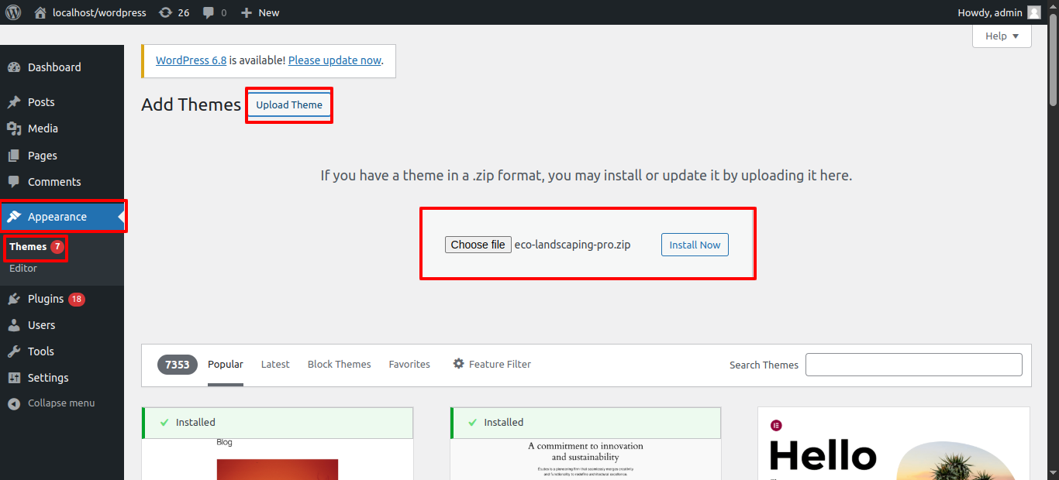Click the Users person icon
This screenshot has width=1059, height=480.
(x=14, y=325)
